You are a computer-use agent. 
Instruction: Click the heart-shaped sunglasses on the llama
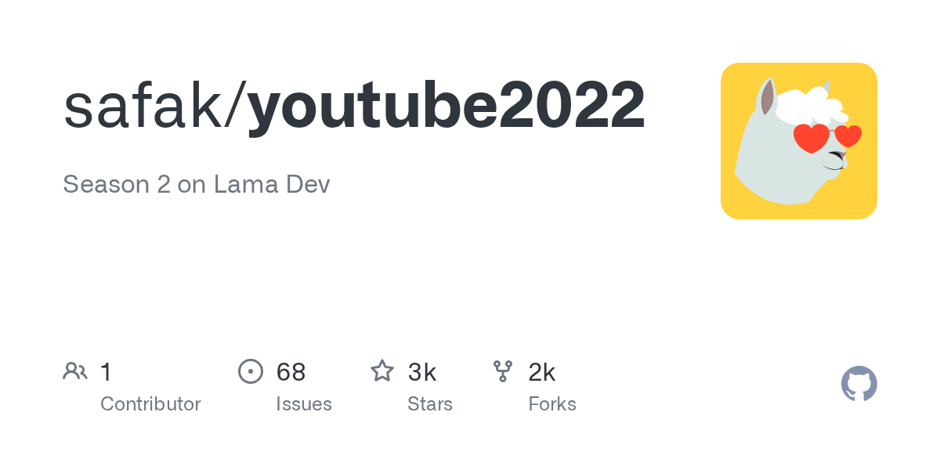point(826,137)
